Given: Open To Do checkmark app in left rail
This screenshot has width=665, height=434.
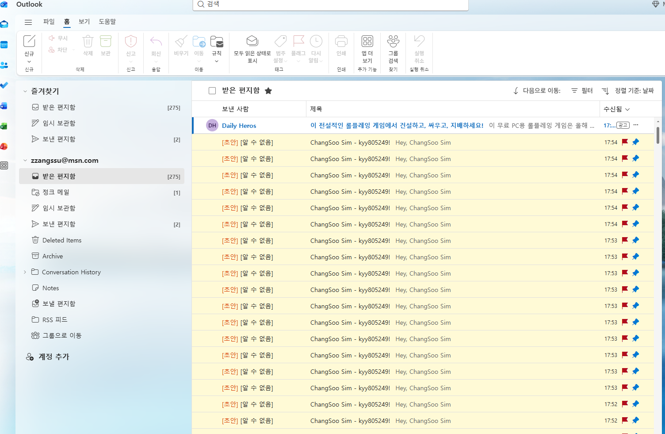Looking at the screenshot, I should point(4,85).
